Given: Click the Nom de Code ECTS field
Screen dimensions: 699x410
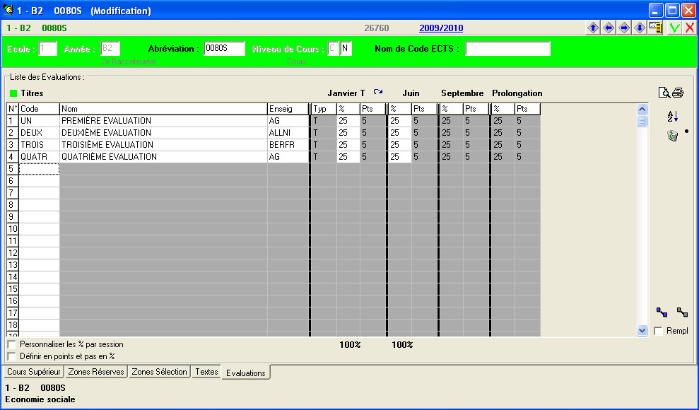Looking at the screenshot, I should (507, 49).
